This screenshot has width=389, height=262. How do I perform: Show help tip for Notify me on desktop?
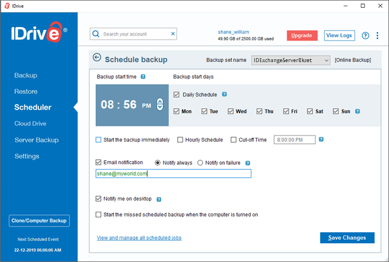click(x=159, y=199)
